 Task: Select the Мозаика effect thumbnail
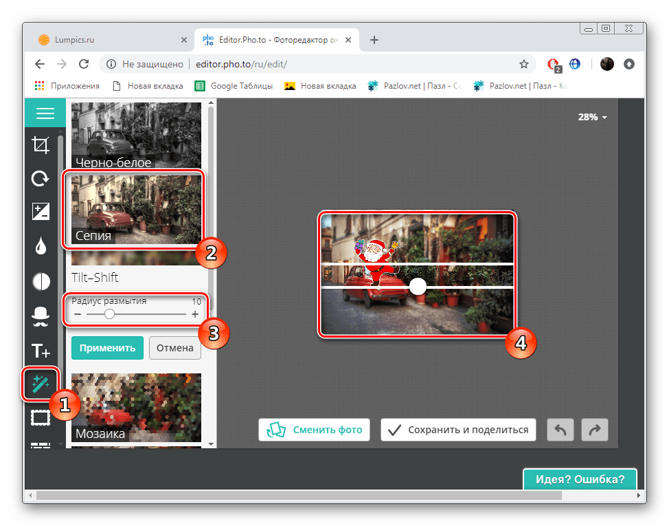[136, 407]
